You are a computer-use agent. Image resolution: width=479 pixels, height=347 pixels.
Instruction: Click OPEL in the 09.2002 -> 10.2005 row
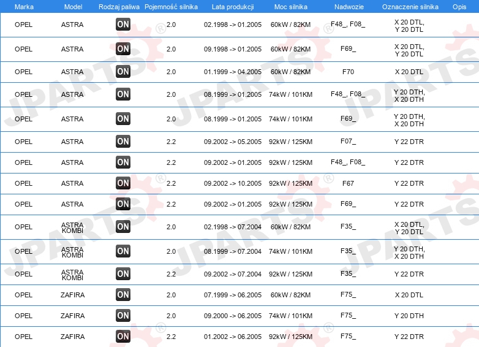pos(23,183)
